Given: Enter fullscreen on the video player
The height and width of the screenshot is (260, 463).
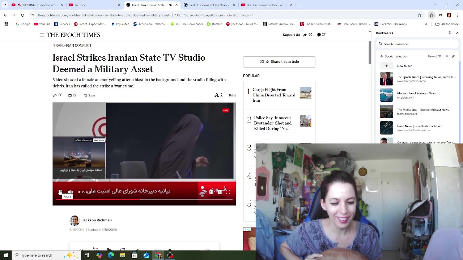Looking at the screenshot, I should pyautogui.click(x=228, y=192).
